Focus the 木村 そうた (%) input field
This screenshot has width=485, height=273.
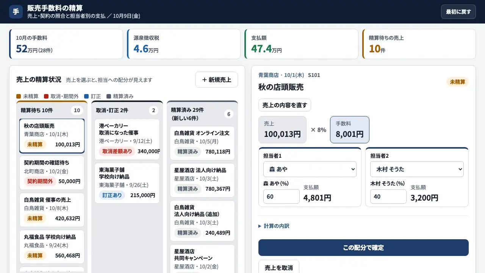(388, 196)
